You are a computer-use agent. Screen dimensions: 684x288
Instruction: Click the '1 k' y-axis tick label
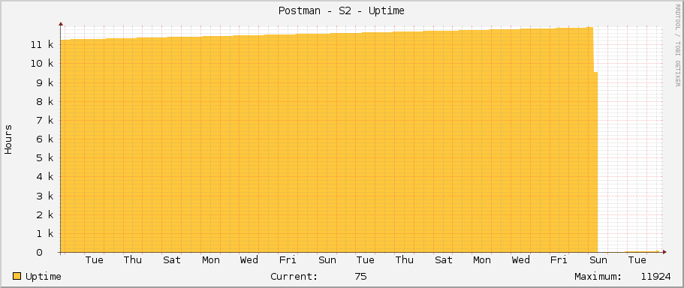pos(45,233)
